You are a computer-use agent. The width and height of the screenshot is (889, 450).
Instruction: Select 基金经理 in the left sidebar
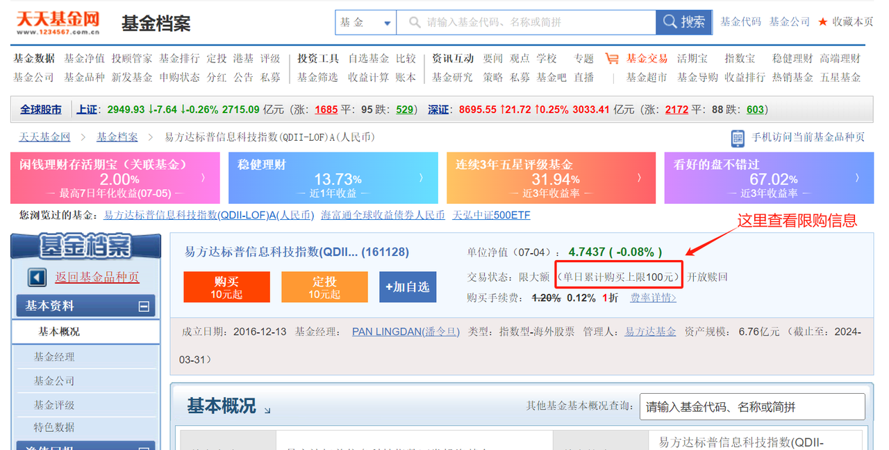tap(54, 357)
